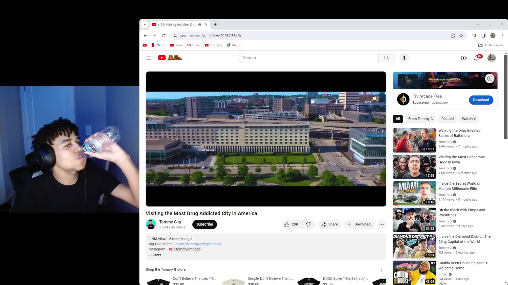Click the browser back arrow
Viewport: 508px width, 285px height.
(145, 36)
